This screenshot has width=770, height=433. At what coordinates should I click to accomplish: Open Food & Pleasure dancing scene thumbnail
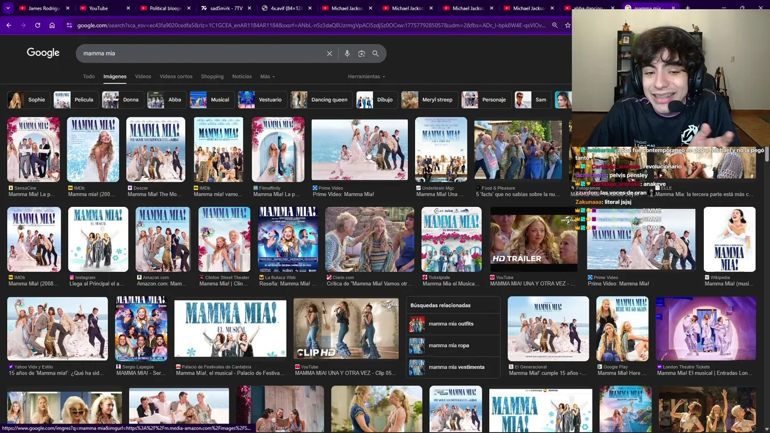(518, 149)
